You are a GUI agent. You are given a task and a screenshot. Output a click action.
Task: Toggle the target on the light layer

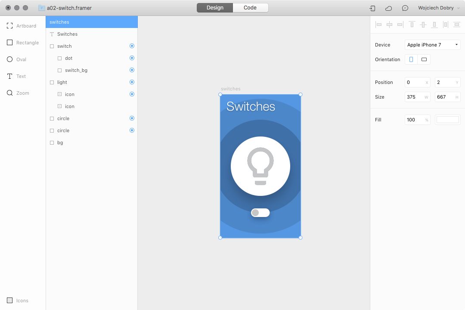pos(132,82)
